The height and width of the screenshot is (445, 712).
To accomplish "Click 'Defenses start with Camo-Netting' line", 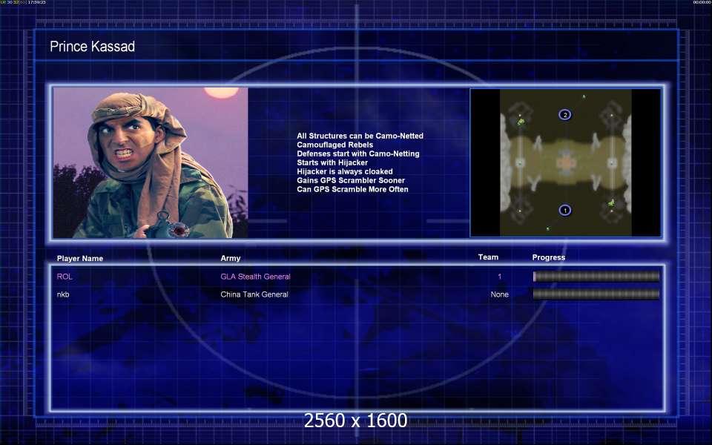I will click(x=358, y=154).
